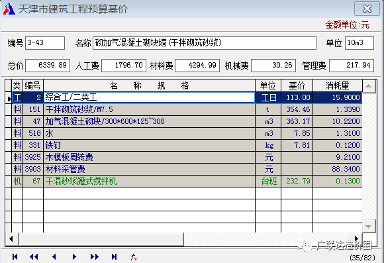
Task: Click the 机 type cell in mixer row
Action: tap(17, 181)
